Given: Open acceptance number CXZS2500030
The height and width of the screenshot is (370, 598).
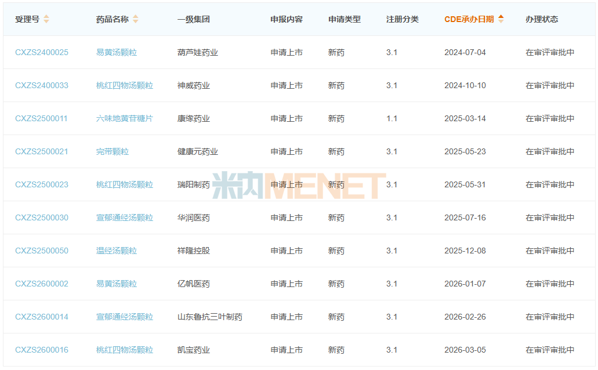Looking at the screenshot, I should click(x=42, y=218).
